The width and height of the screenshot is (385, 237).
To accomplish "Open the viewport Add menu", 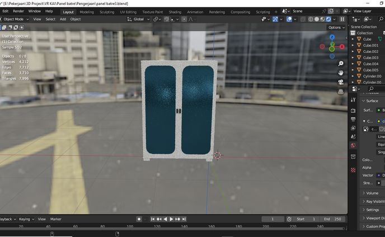I will (63, 19).
